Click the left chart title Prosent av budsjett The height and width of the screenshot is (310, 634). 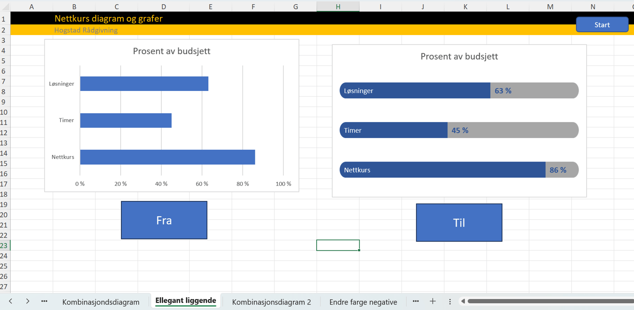[171, 51]
